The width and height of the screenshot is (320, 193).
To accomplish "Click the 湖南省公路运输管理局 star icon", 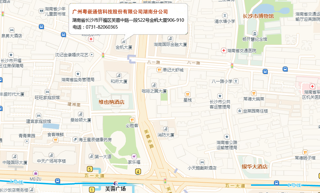I will pos(227,137).
